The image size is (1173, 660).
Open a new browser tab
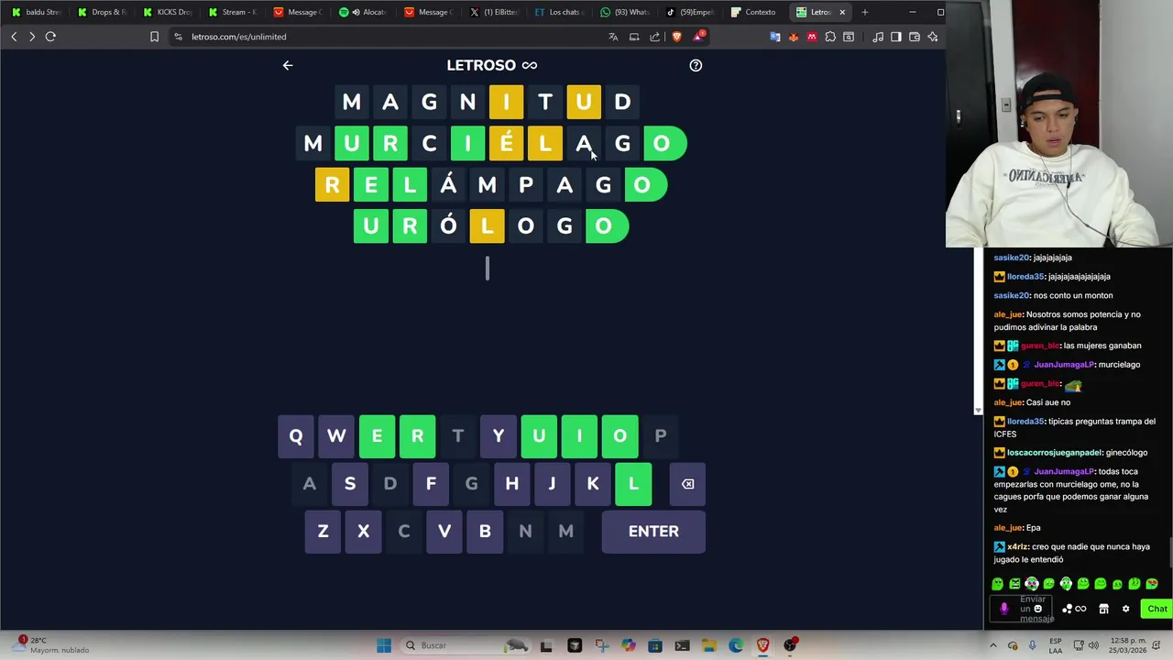(x=864, y=12)
